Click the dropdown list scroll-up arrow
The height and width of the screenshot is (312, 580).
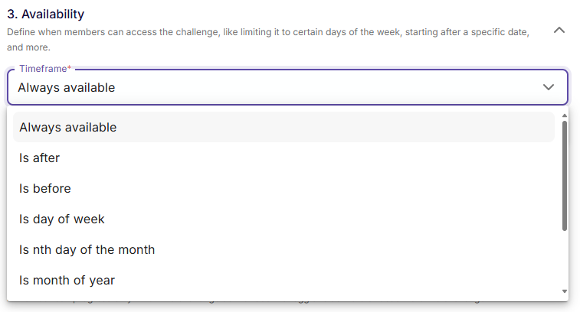[x=565, y=115]
